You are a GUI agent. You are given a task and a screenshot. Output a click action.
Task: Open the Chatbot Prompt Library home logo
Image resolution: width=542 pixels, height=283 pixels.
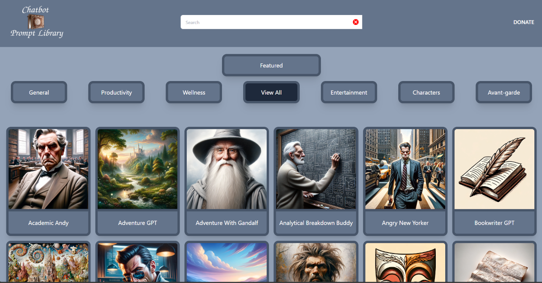click(37, 22)
